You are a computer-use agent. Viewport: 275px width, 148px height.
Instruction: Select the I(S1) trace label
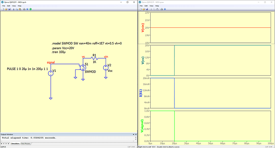click(x=141, y=93)
